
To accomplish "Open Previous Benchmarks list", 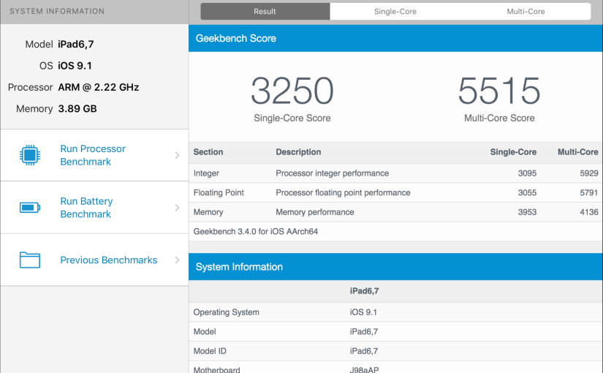I will coord(108,260).
